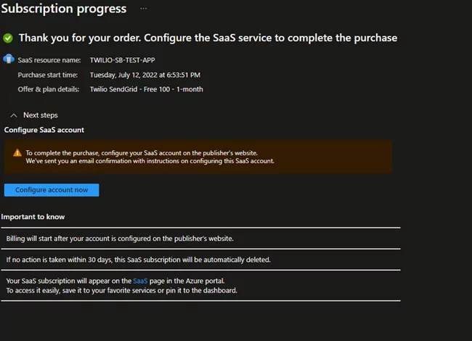Click the Offer & plan details label
Viewport: 472px width, 341px height.
click(x=49, y=89)
